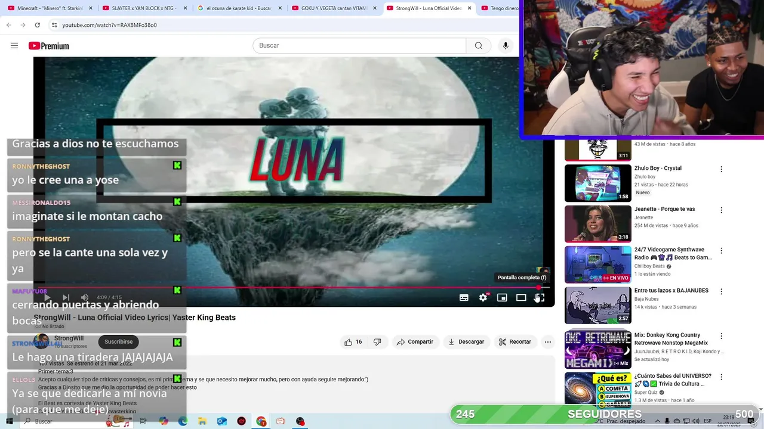This screenshot has height=429, width=764.
Task: Open StrongWill channel name link
Action: (x=69, y=338)
